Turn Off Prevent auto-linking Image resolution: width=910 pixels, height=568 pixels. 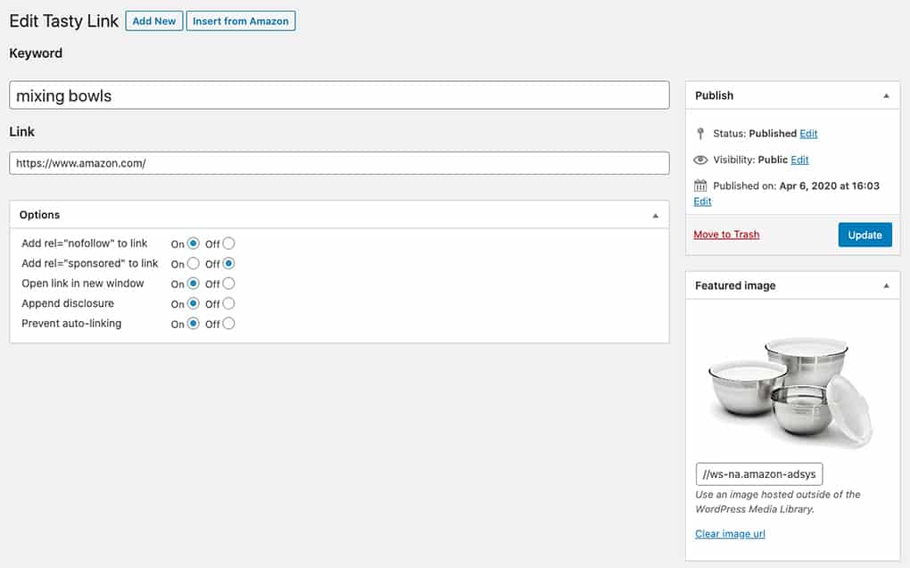[228, 323]
